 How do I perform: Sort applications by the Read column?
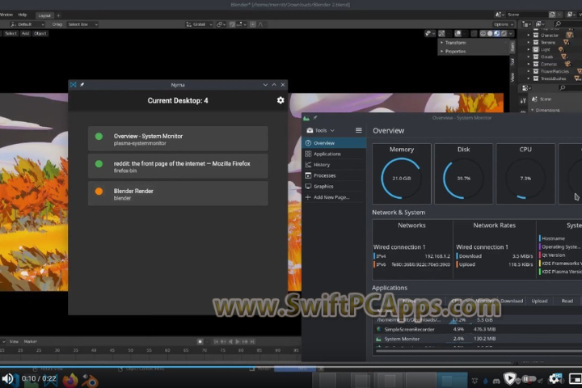567,301
